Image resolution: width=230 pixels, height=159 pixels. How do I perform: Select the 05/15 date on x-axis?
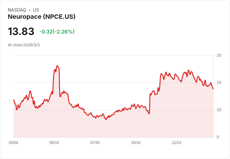tap(54, 143)
